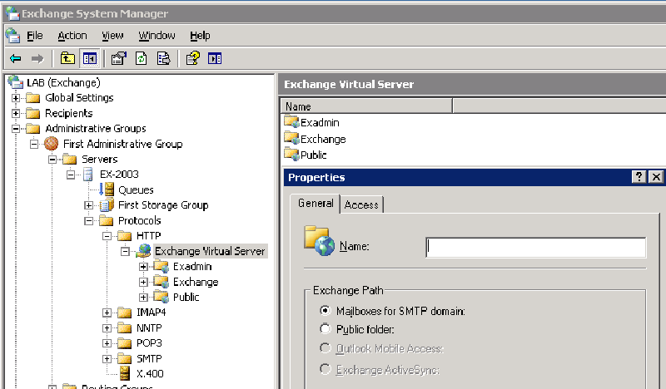The image size is (666, 389).
Task: Toggle the show/hide console tree icon
Action: point(90,58)
